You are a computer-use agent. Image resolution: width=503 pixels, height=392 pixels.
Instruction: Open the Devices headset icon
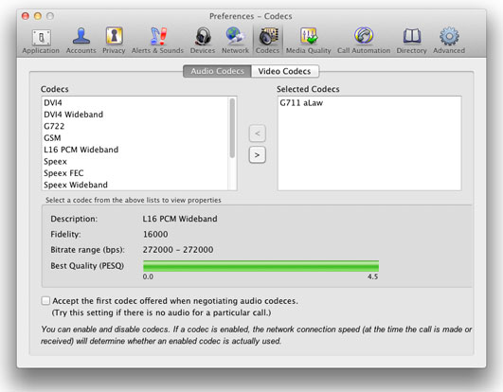pos(203,41)
